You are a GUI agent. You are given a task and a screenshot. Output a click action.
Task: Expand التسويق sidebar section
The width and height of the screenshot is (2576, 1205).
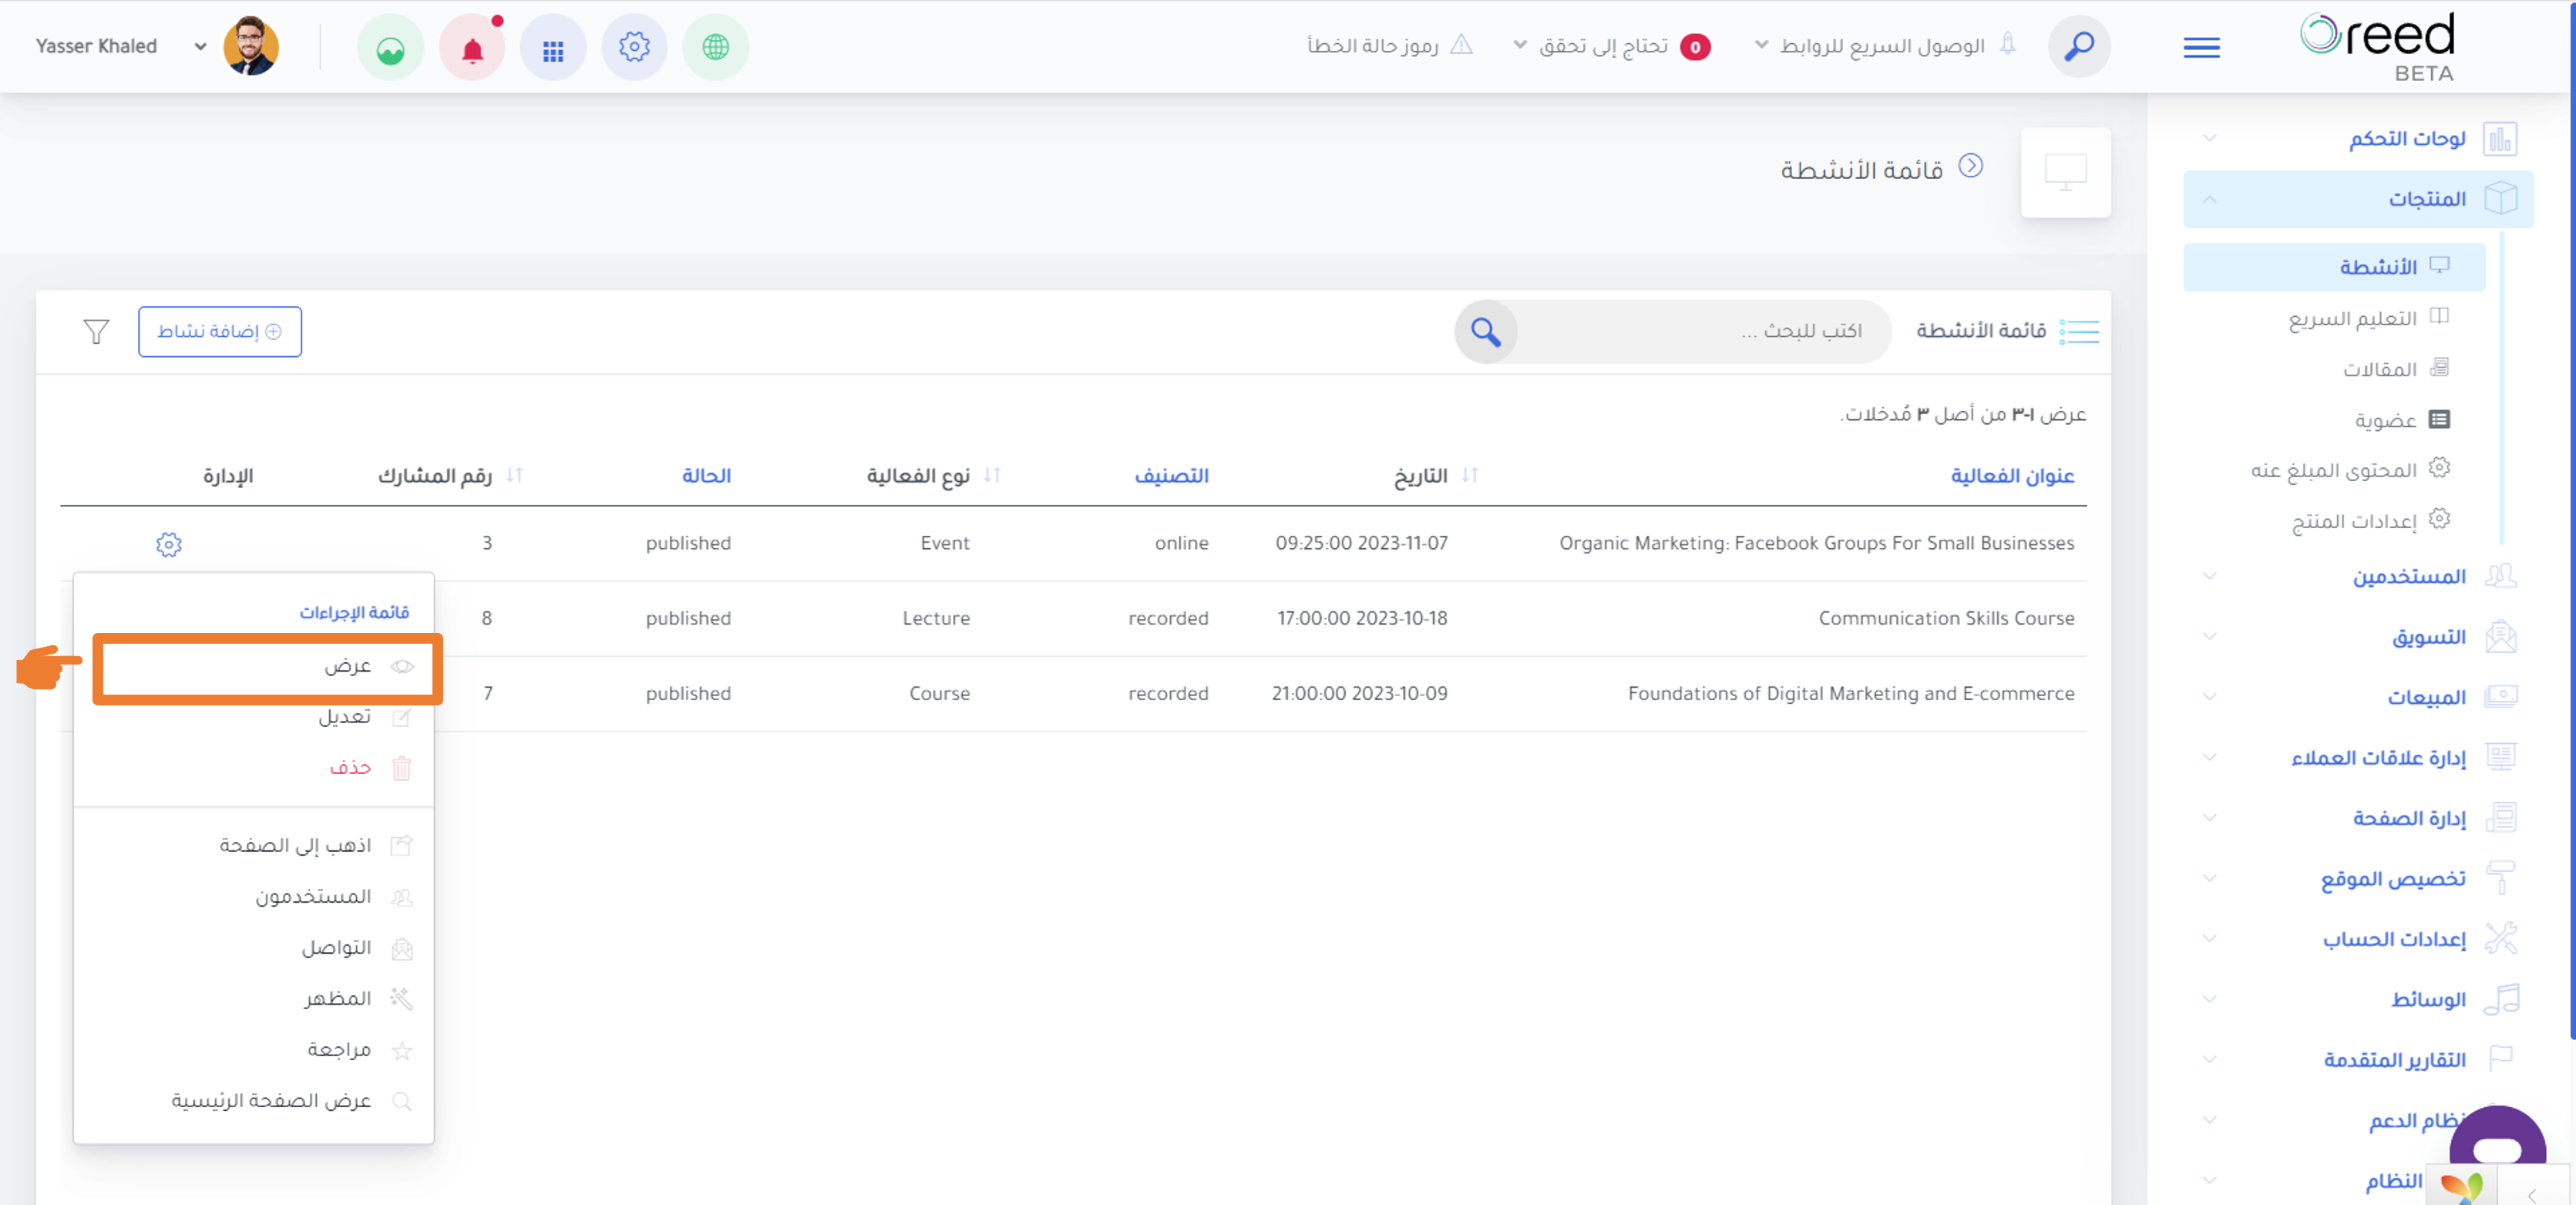coord(2359,637)
